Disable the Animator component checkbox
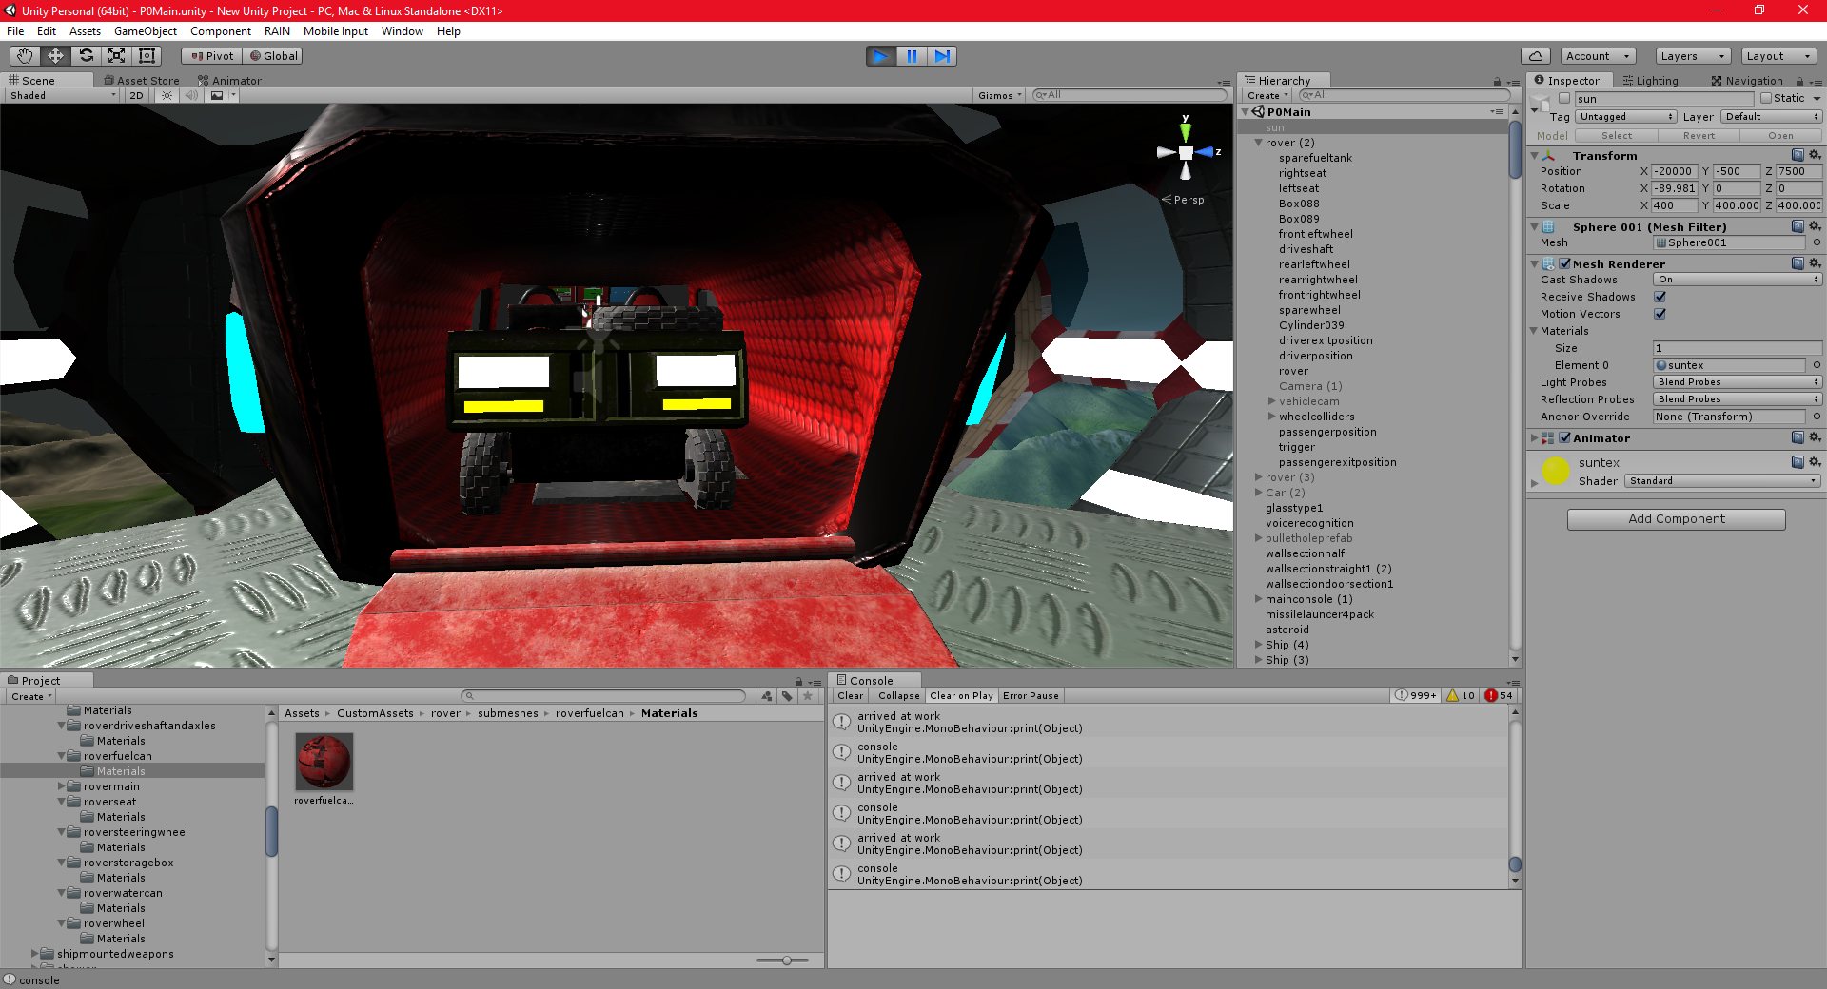 (1564, 437)
